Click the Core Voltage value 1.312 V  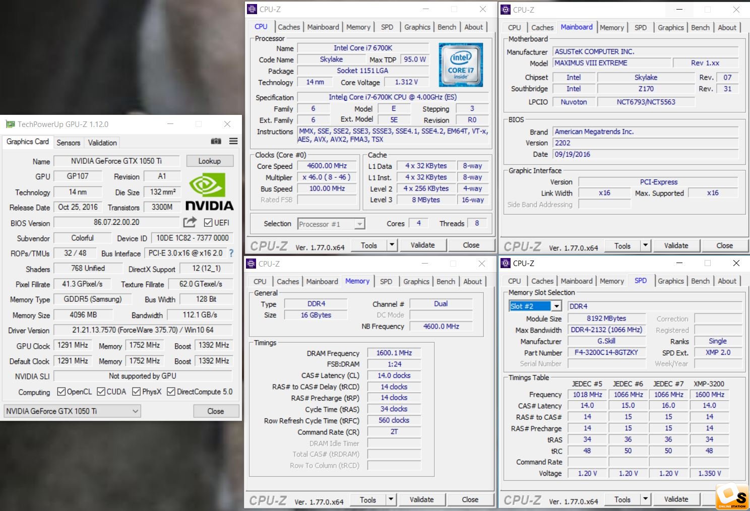(406, 82)
